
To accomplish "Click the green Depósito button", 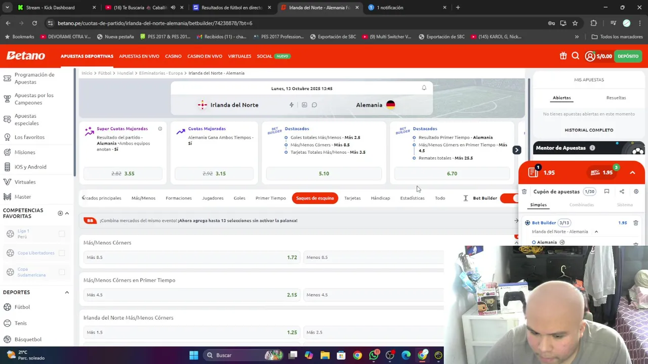I will click(x=628, y=56).
